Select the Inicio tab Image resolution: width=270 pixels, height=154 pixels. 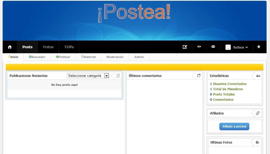[13, 57]
